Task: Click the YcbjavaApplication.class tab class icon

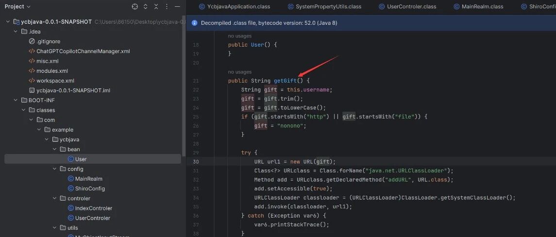Action: (x=202, y=6)
